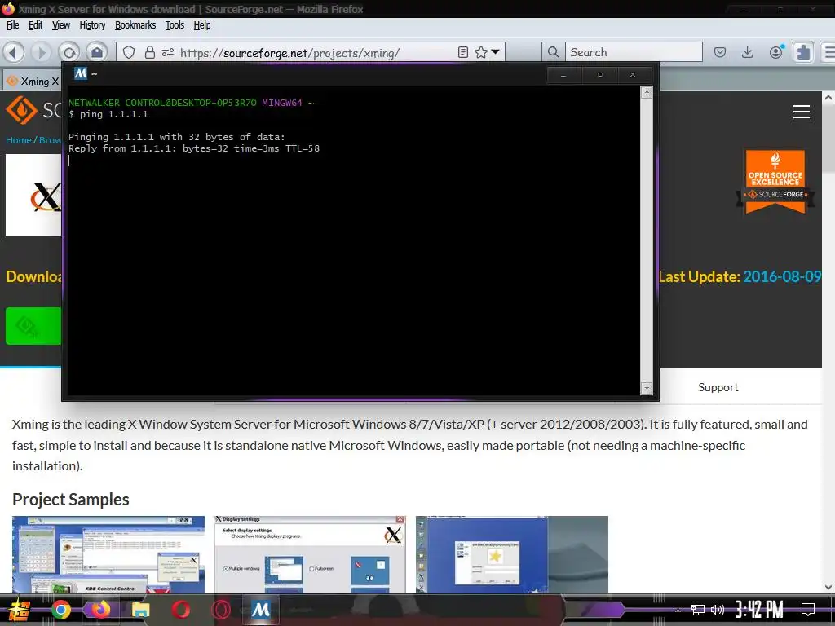This screenshot has width=835, height=626.
Task: Click Firefox back navigation arrow
Action: (14, 52)
